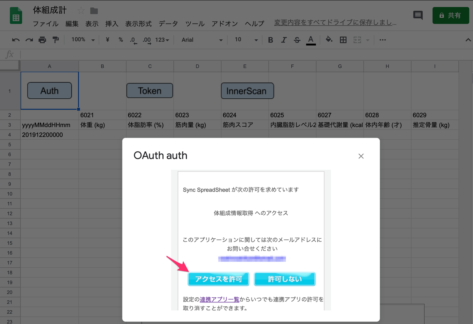Open the ツール menu
Image resolution: width=473 pixels, height=324 pixels.
(x=195, y=24)
